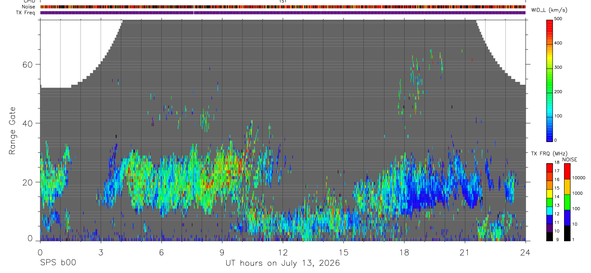This screenshot has width=591, height=273.
Task: Select the x-axis tick label 12
Action: (x=283, y=252)
